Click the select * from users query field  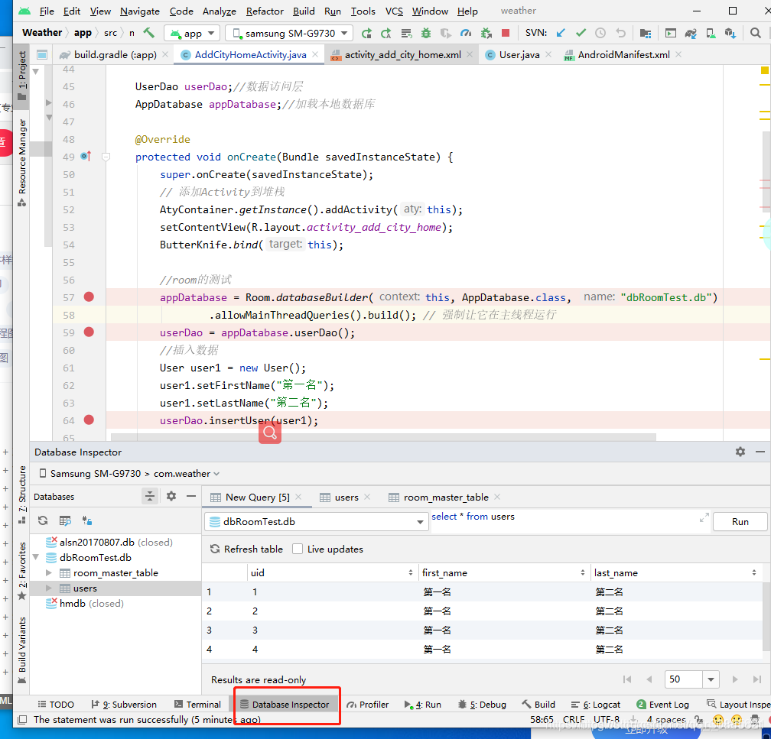point(565,520)
